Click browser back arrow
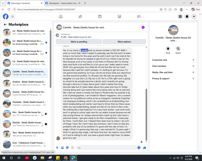Viewport: 202px width, 161px height. (3, 9)
